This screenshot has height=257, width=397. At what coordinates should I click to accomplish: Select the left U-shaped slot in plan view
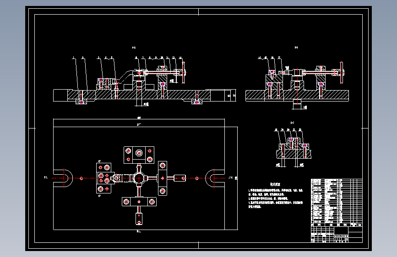tap(63, 178)
